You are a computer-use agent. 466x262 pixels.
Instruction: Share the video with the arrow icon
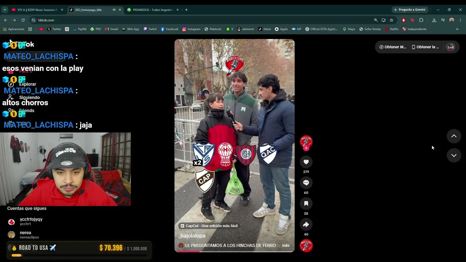click(x=306, y=225)
